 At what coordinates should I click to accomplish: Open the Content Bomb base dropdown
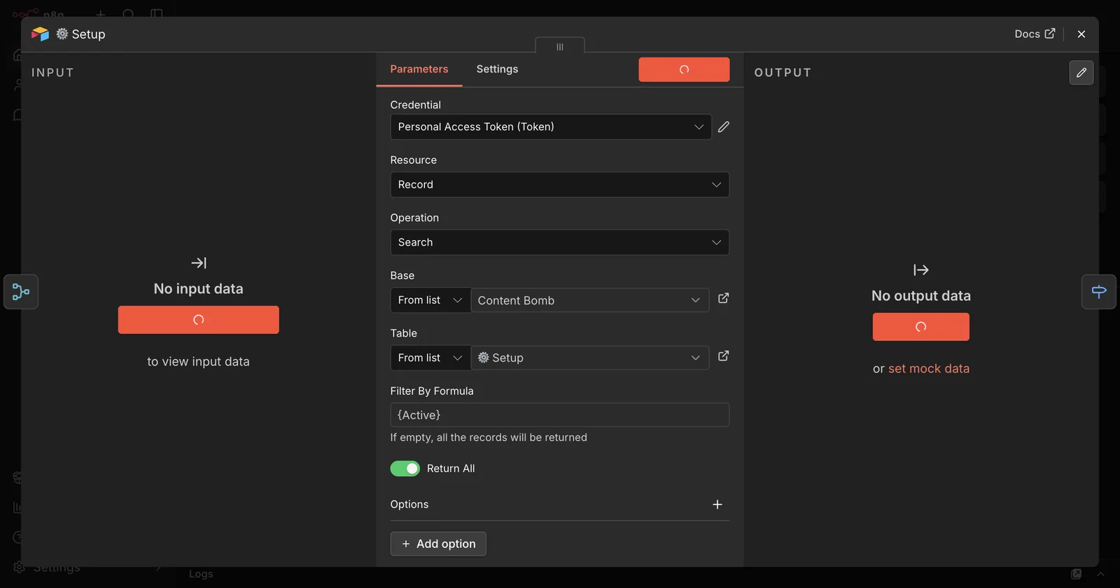pyautogui.click(x=590, y=300)
